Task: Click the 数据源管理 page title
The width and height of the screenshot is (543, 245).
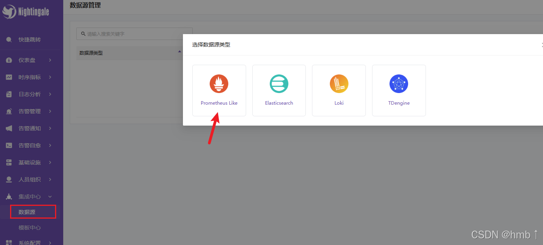Action: point(85,5)
